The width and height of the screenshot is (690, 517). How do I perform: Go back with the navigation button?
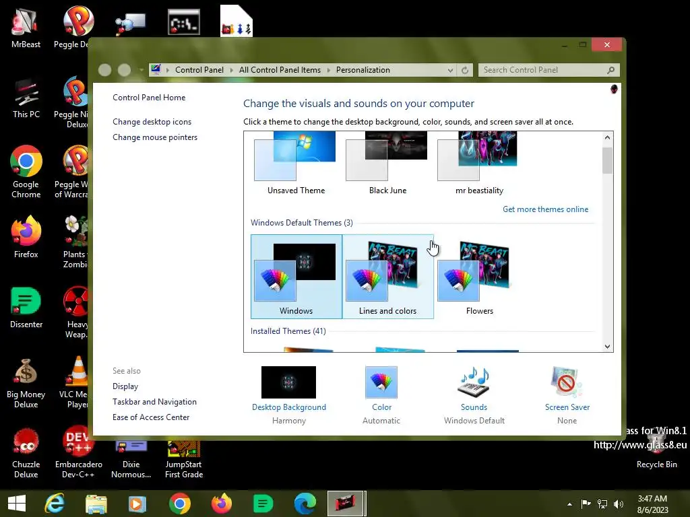[x=104, y=70]
